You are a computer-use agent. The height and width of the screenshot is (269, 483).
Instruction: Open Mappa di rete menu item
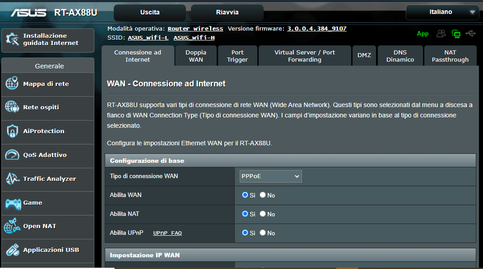(48, 84)
